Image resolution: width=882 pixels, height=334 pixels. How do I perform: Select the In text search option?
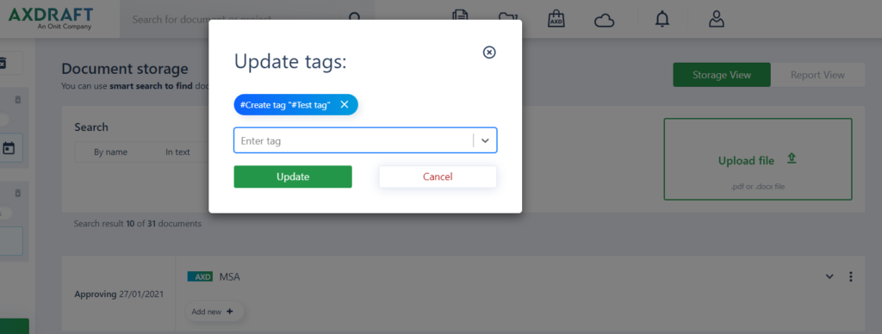tap(177, 152)
